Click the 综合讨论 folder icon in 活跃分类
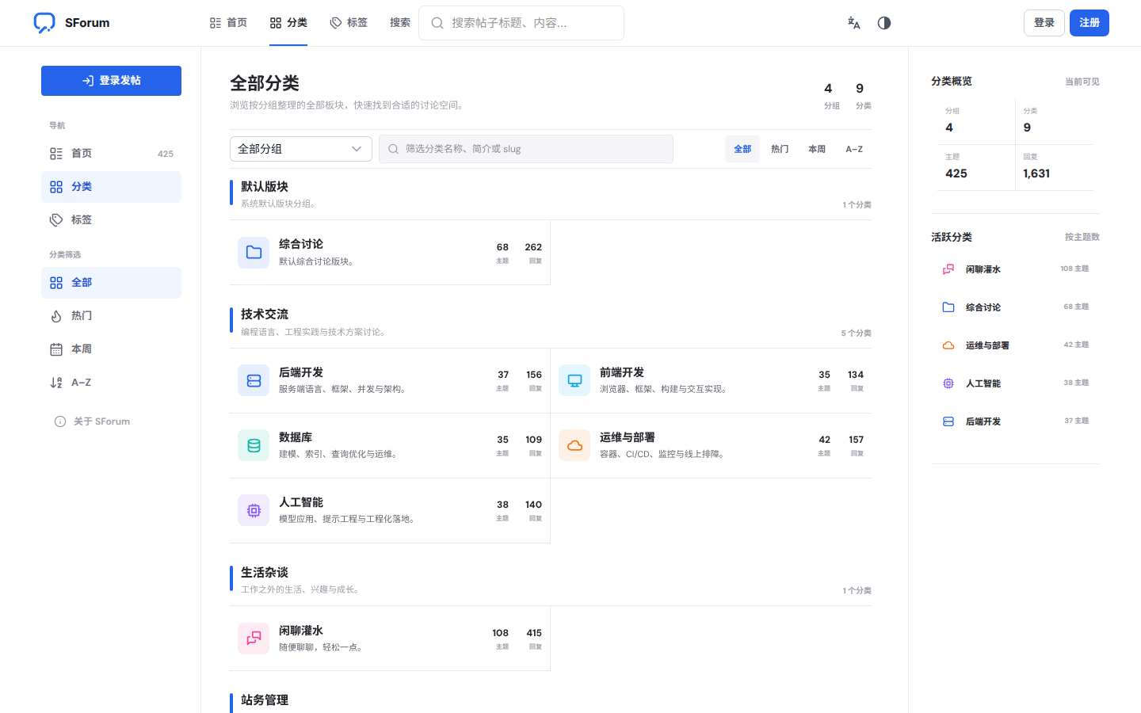The image size is (1141, 713). (948, 307)
